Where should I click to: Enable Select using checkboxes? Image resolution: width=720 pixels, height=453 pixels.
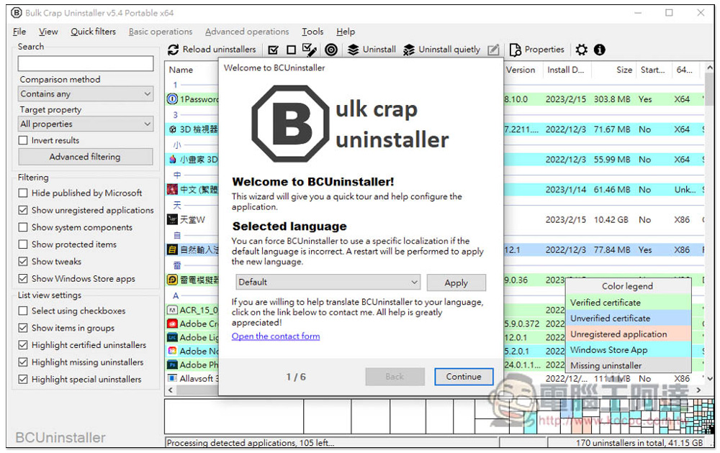point(23,311)
